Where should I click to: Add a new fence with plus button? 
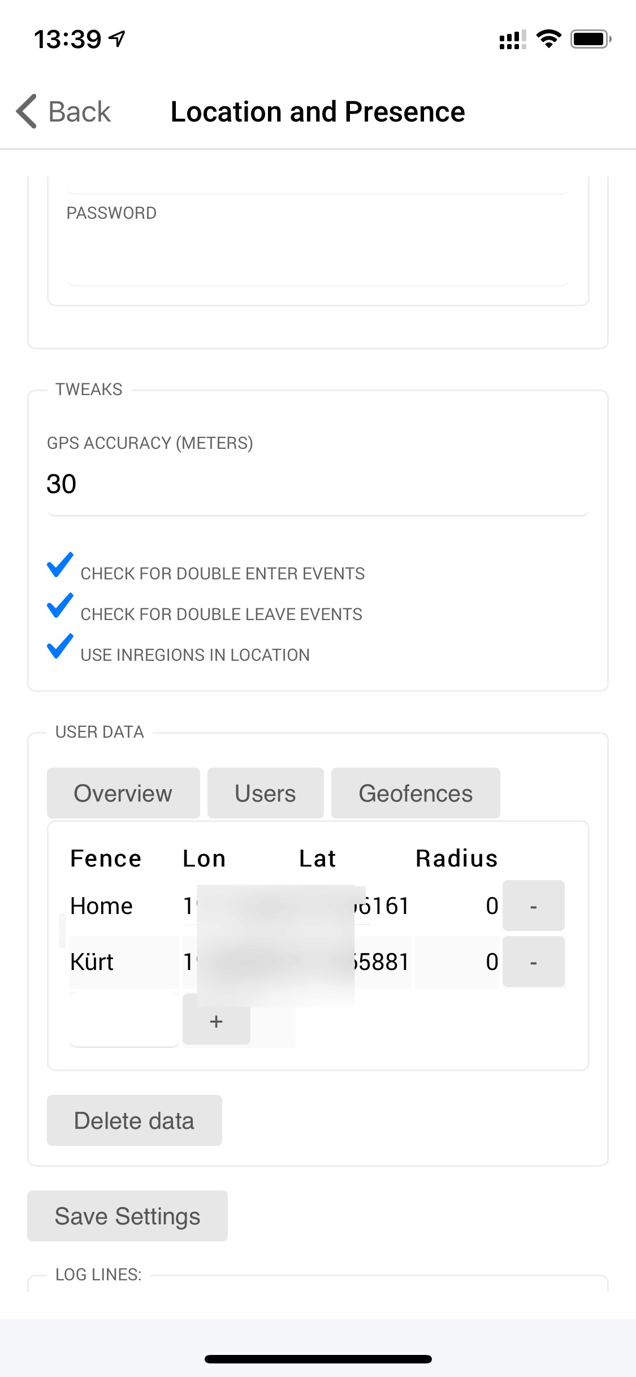click(x=216, y=1021)
